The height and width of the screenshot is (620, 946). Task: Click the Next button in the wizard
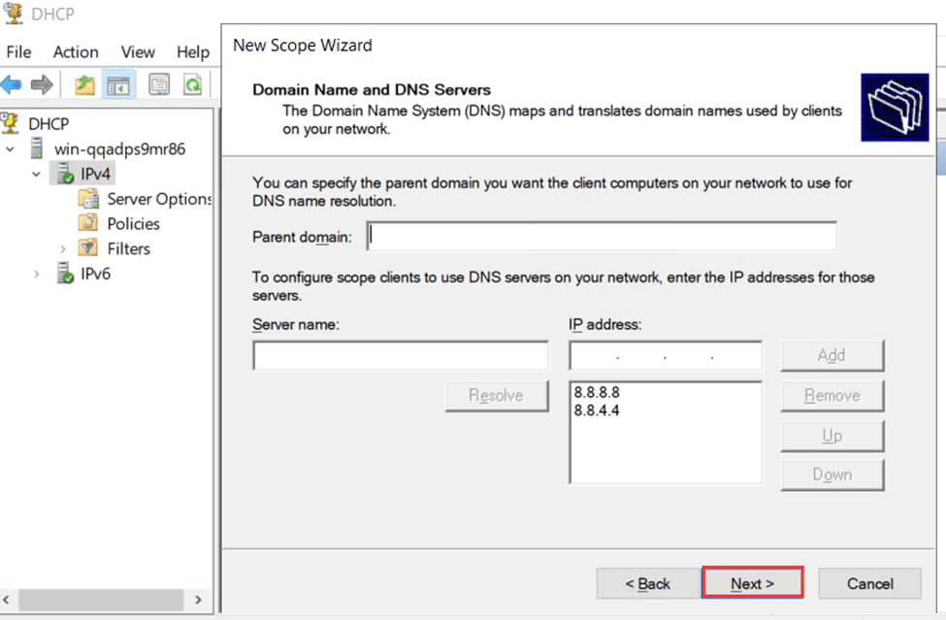tap(752, 583)
